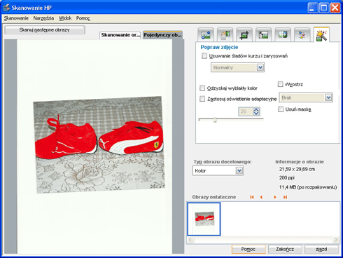Click the 11,4 MB (po rozpakowaniu) text
The width and height of the screenshot is (343, 258).
pos(308,187)
